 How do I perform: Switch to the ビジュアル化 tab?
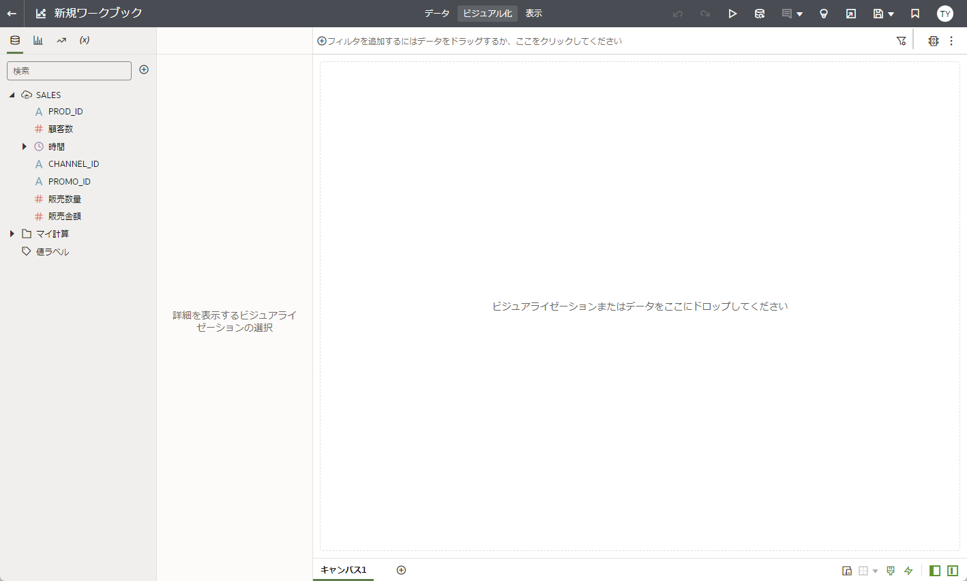click(x=488, y=14)
